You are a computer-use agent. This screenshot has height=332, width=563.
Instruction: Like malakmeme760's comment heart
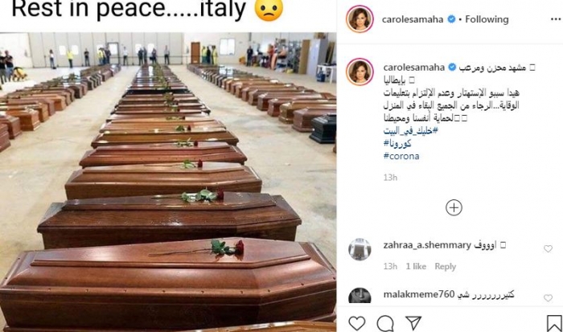tap(548, 297)
